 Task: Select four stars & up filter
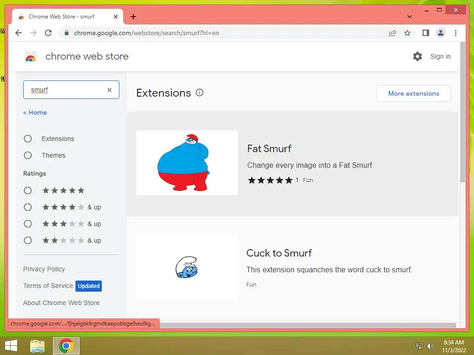[x=28, y=207]
